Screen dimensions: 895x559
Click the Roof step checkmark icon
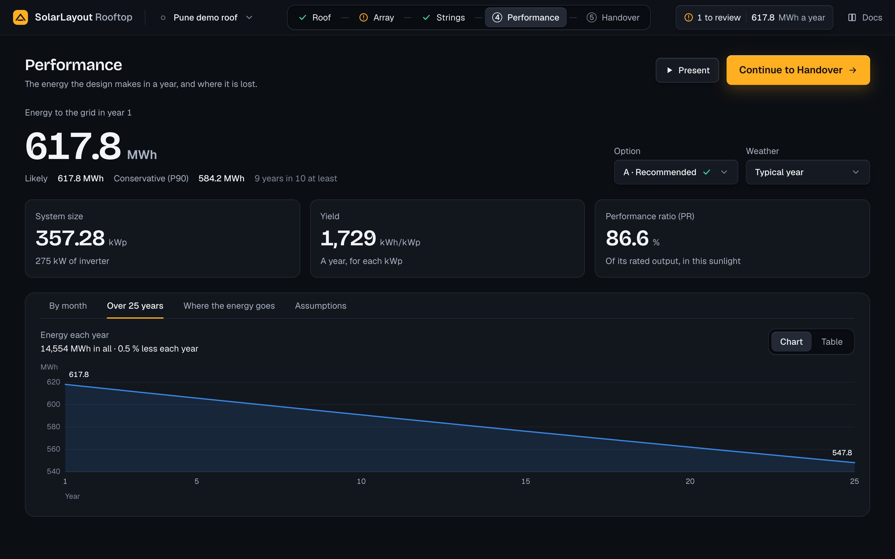point(302,17)
